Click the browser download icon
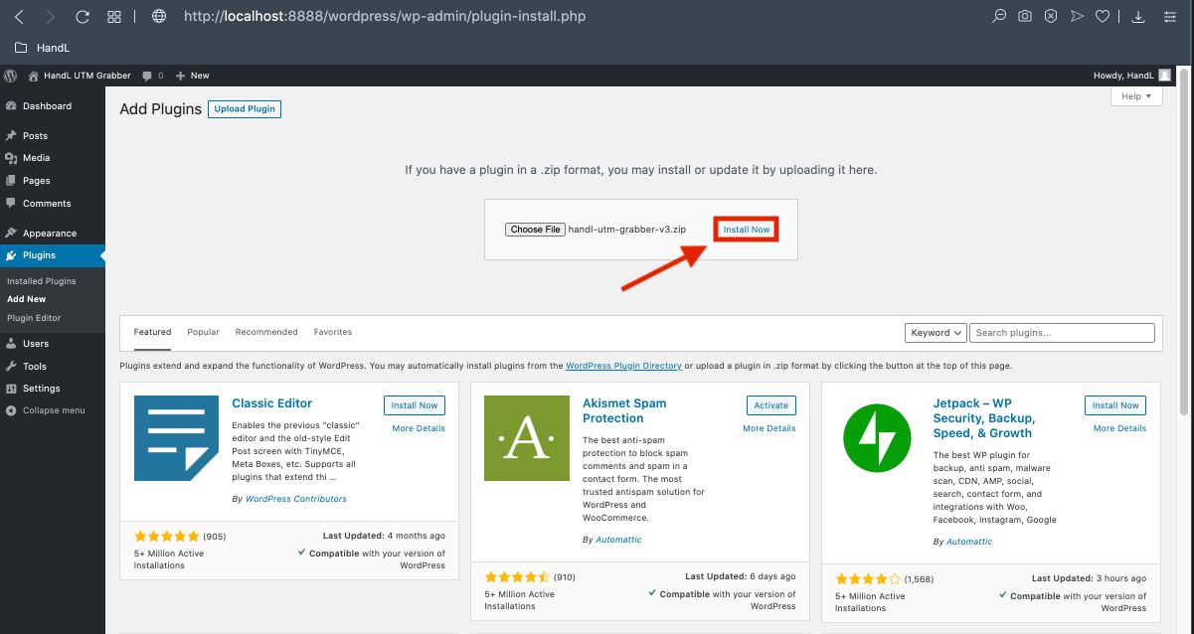Image resolution: width=1194 pixels, height=634 pixels. 1139,16
